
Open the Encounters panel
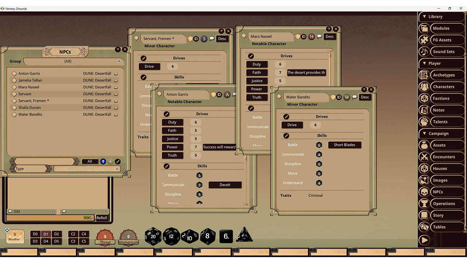[x=444, y=157]
